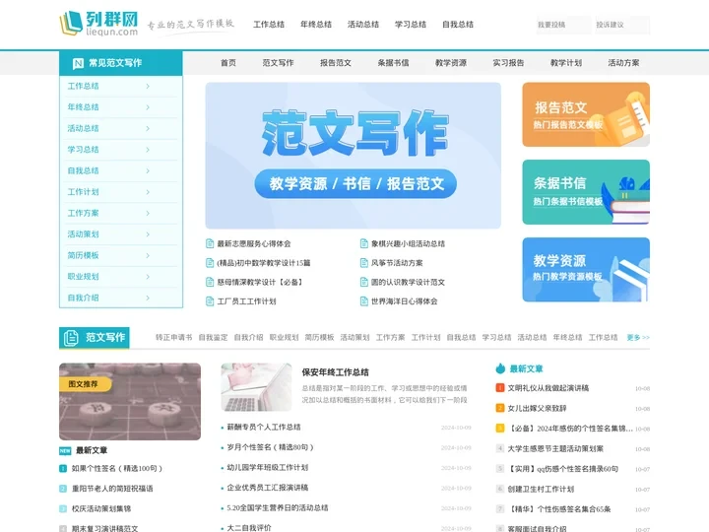
Task: Click document icon beside 圆的认识教学设计范文
Action: [x=364, y=283]
